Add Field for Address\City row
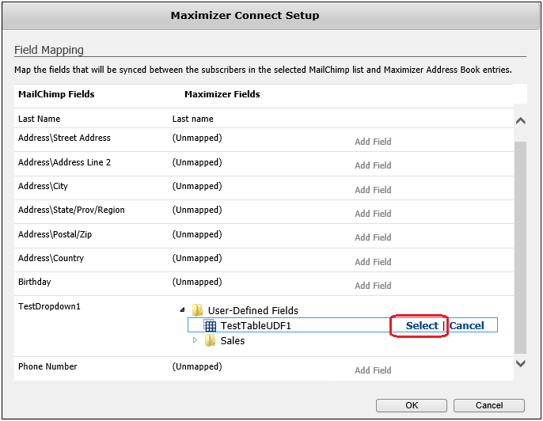Screen dimensions: 543x421 [x=373, y=190]
